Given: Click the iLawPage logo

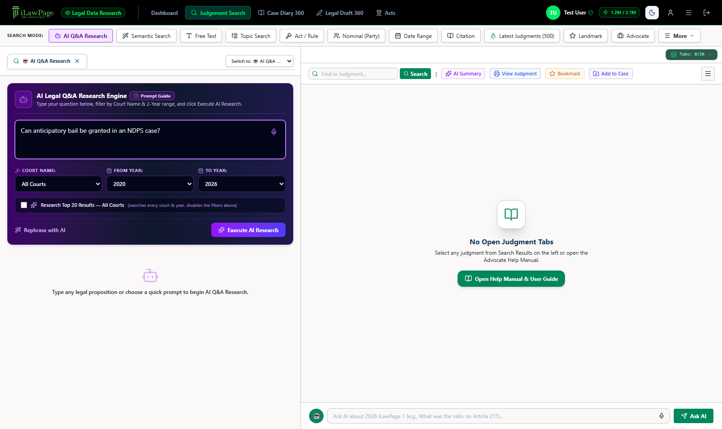Looking at the screenshot, I should tap(33, 13).
